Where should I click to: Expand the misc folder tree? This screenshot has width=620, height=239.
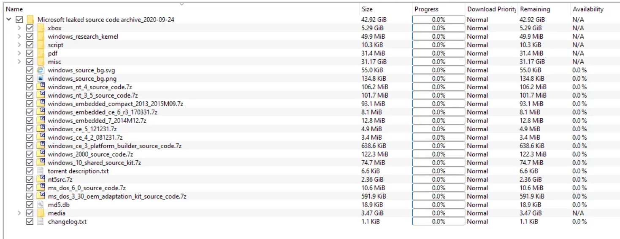click(x=19, y=62)
